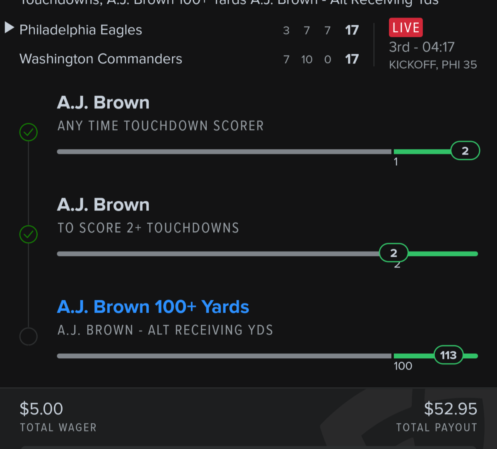
Task: Tap the 3rd quarter 04:17 game clock
Action: [x=422, y=47]
